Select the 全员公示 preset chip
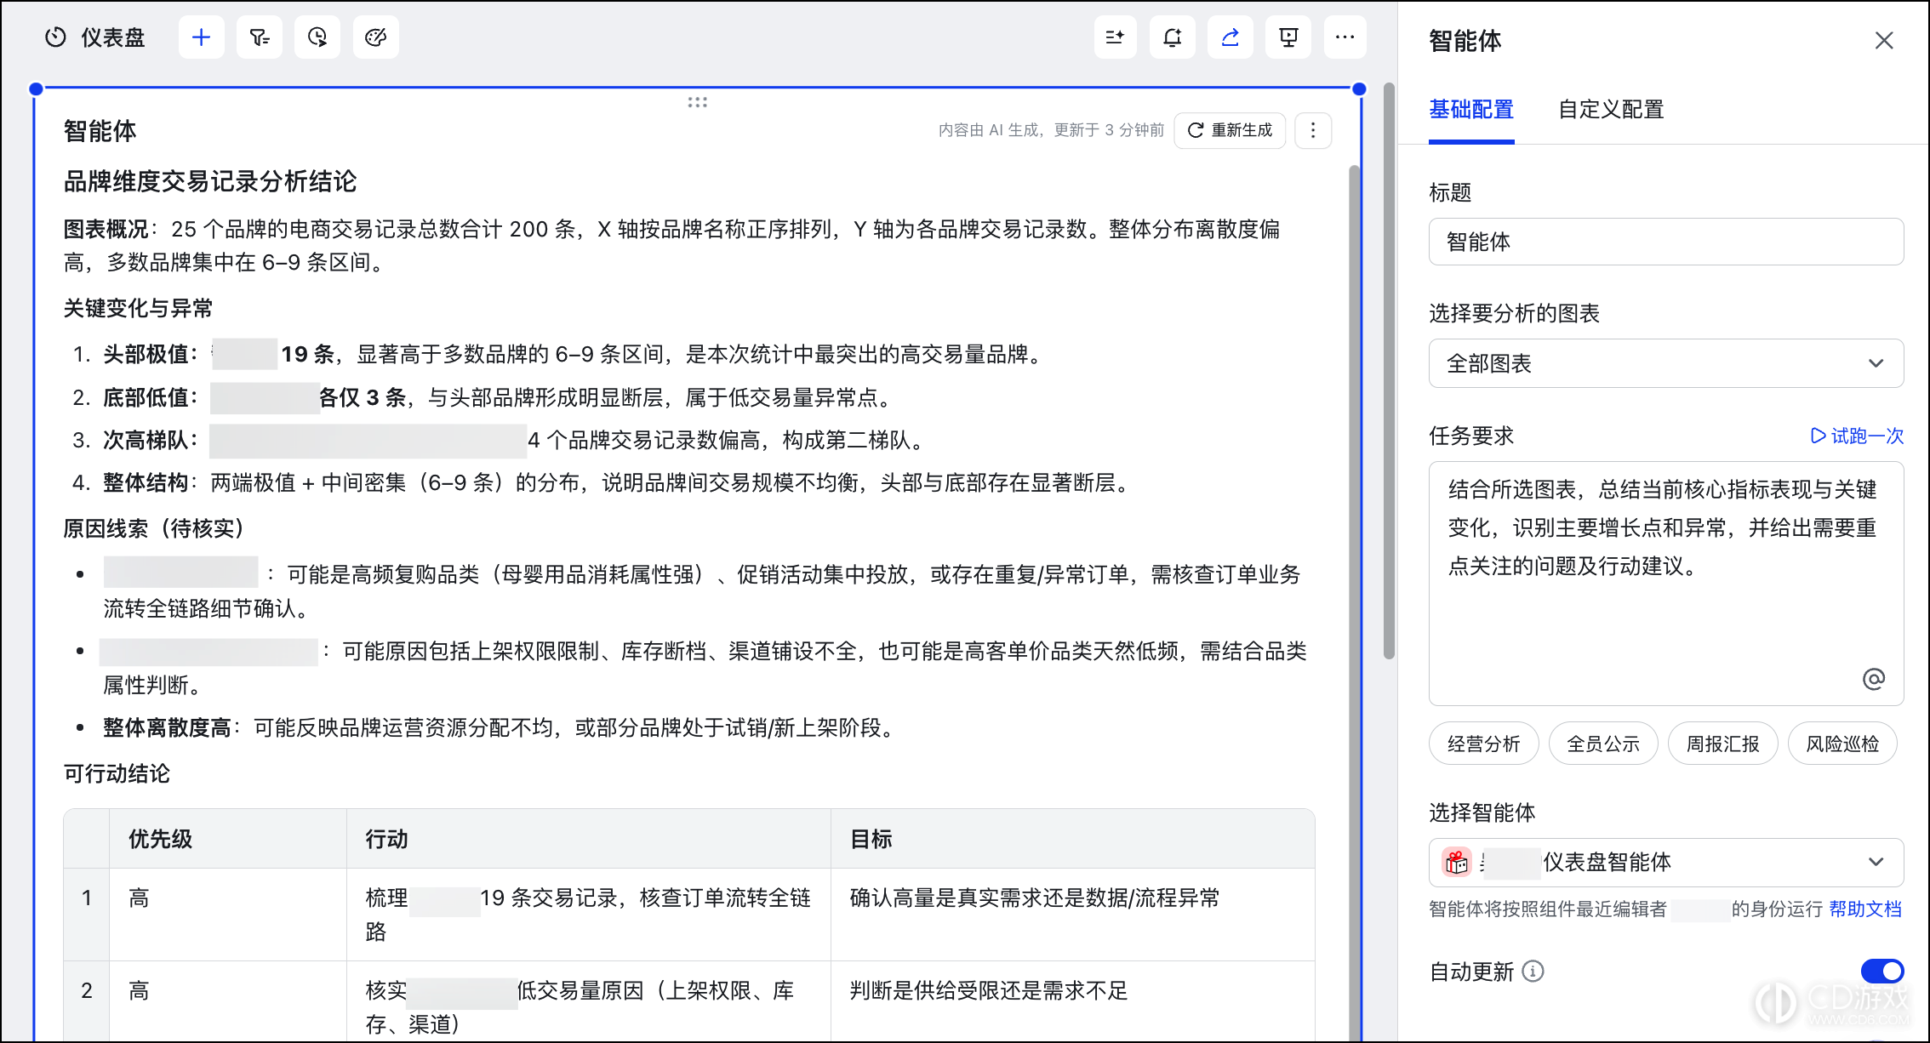The height and width of the screenshot is (1043, 1930). pyautogui.click(x=1603, y=744)
